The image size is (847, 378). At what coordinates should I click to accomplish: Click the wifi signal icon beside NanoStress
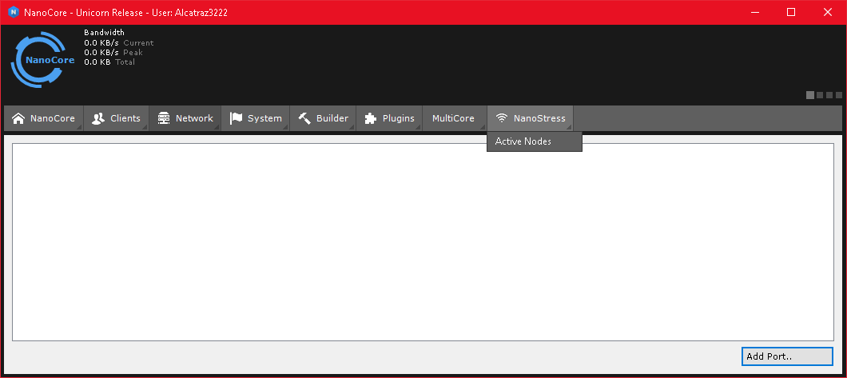(502, 118)
